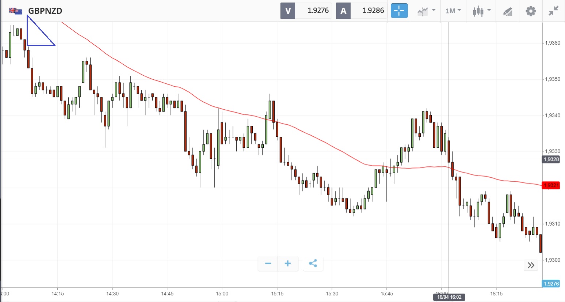Collapse chart from full screen
The image size is (565, 302).
click(554, 11)
